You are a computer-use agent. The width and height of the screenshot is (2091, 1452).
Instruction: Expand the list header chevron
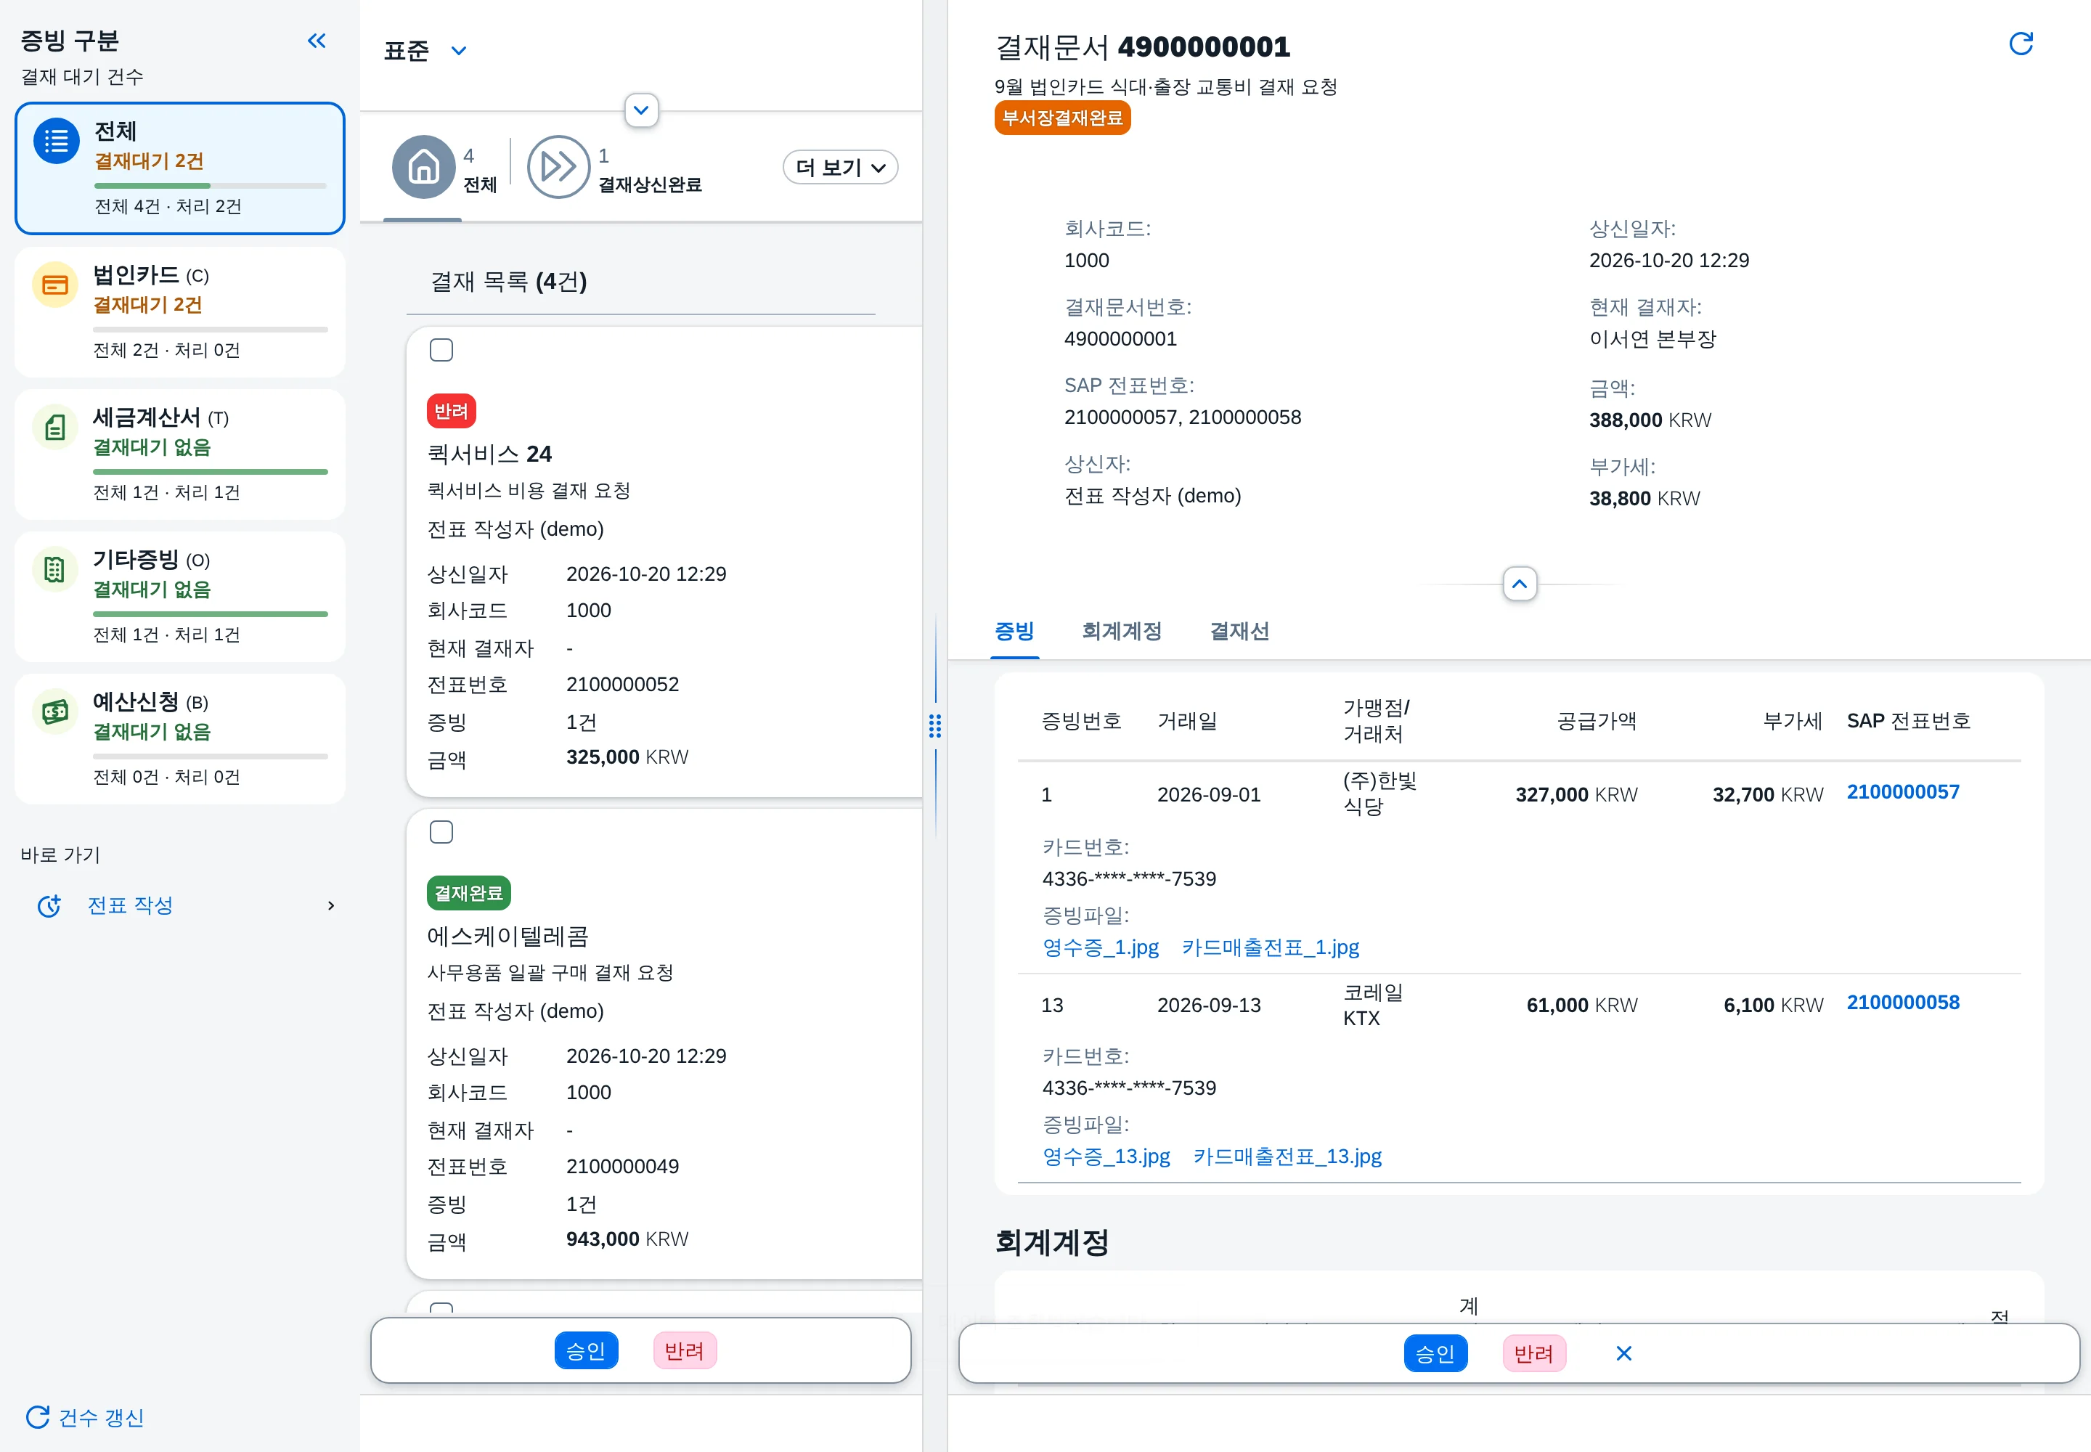coord(642,111)
